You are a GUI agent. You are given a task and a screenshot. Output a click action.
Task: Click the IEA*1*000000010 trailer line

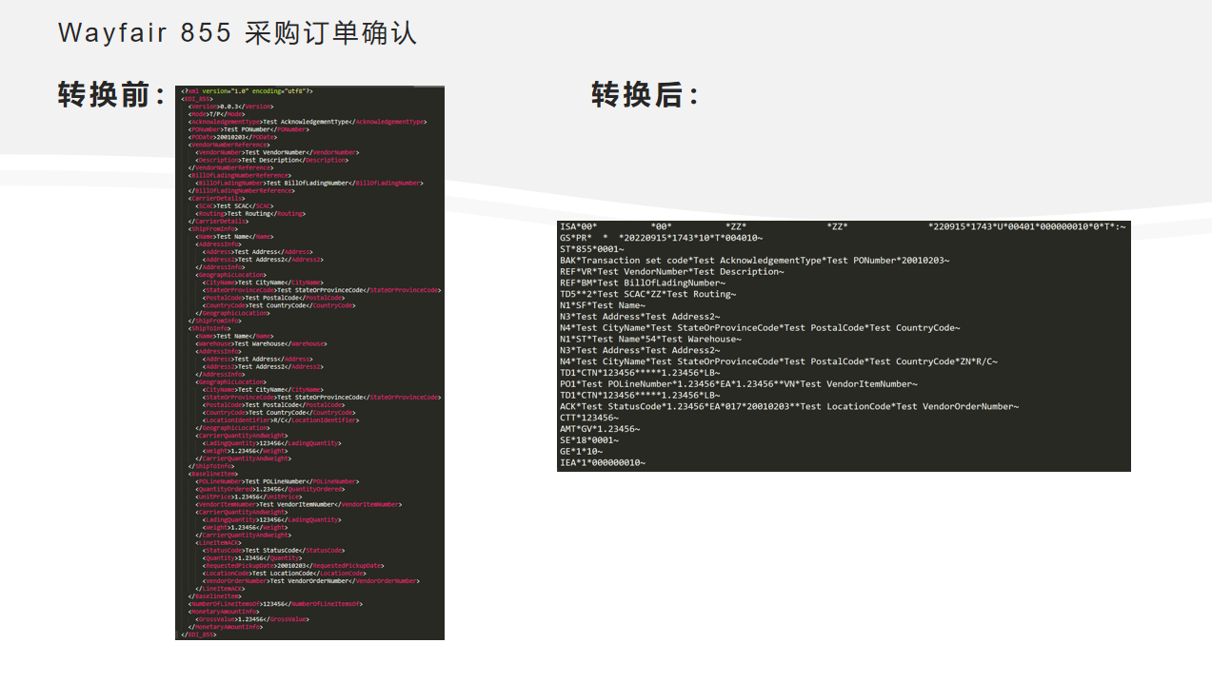pyautogui.click(x=603, y=463)
